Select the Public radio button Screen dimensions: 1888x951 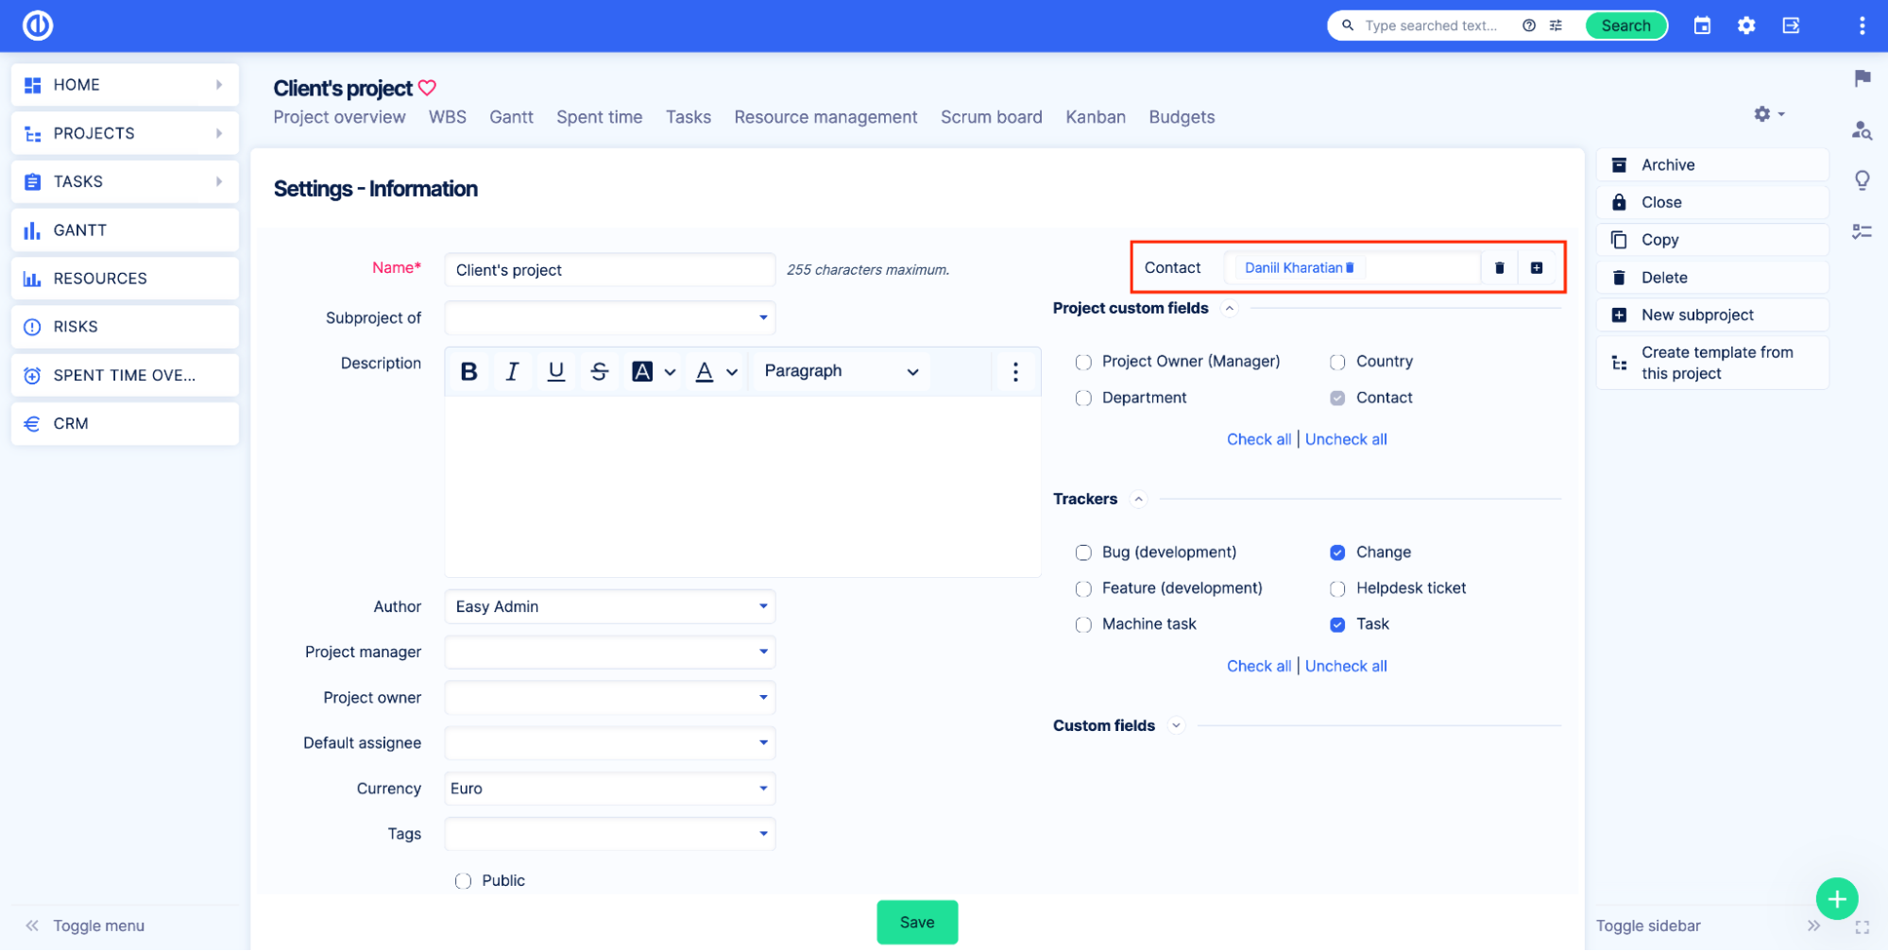coord(463,879)
